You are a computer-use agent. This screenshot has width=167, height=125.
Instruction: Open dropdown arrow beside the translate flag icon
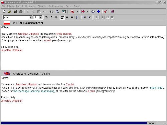[77, 12]
